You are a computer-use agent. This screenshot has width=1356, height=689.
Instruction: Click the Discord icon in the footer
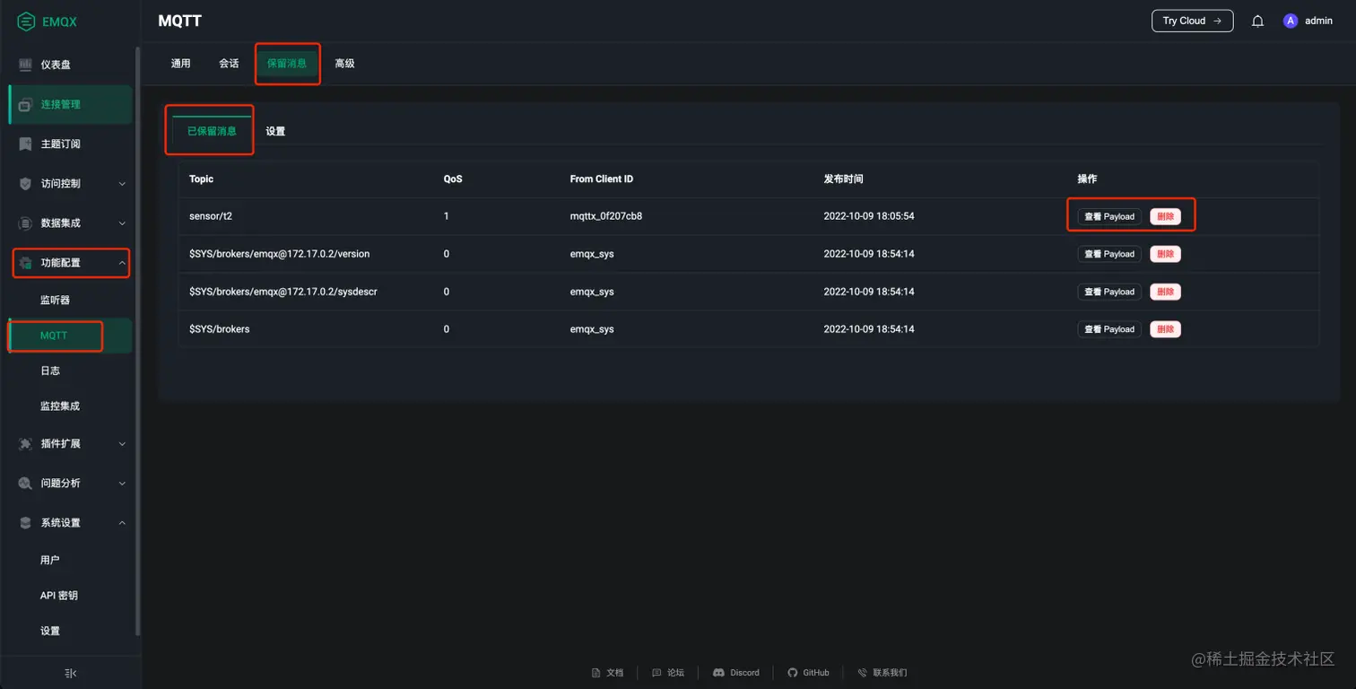point(717,672)
